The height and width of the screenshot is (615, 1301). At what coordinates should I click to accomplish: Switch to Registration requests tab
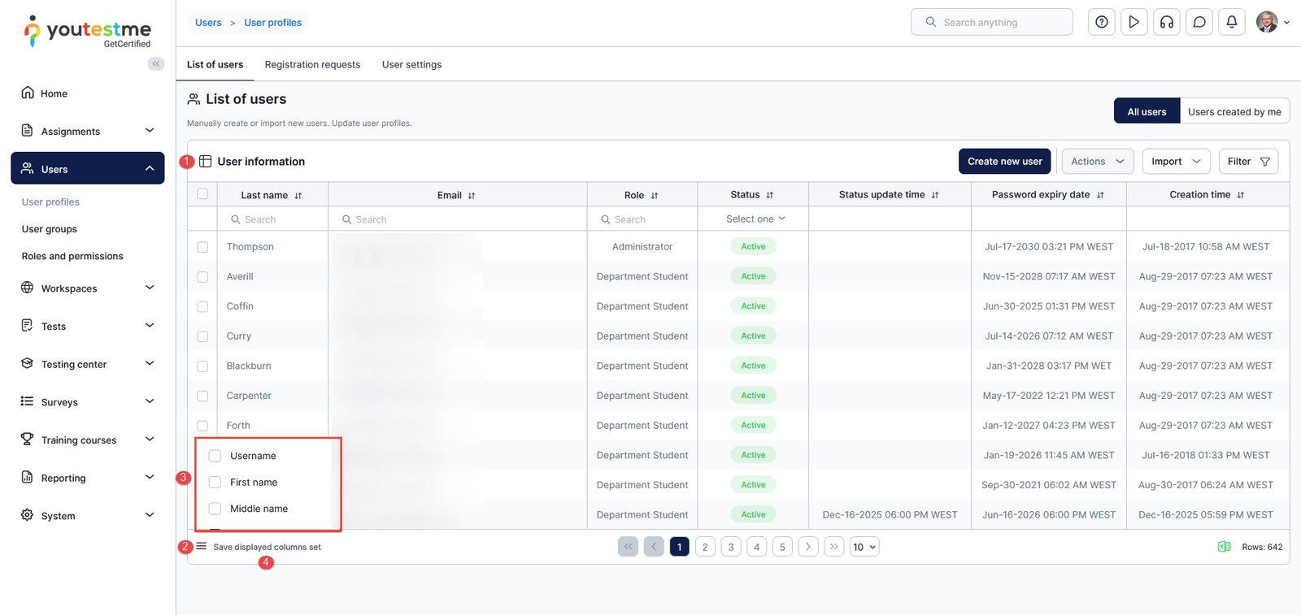click(312, 65)
